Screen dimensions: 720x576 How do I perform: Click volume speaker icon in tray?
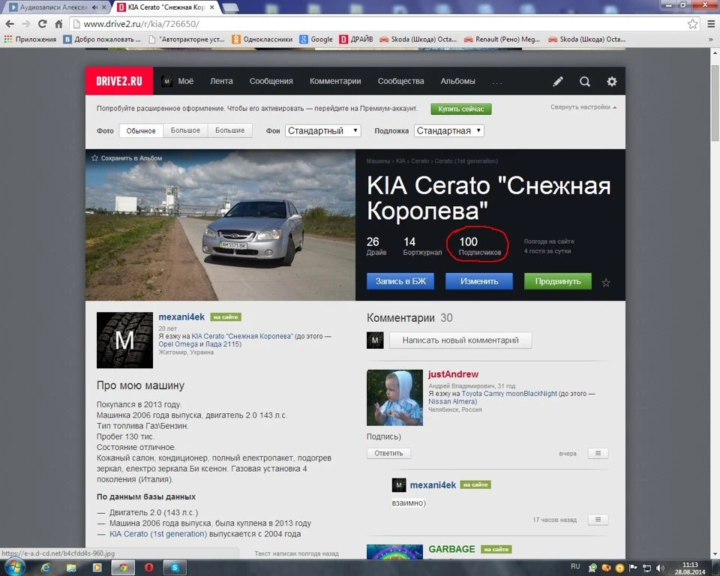click(660, 568)
